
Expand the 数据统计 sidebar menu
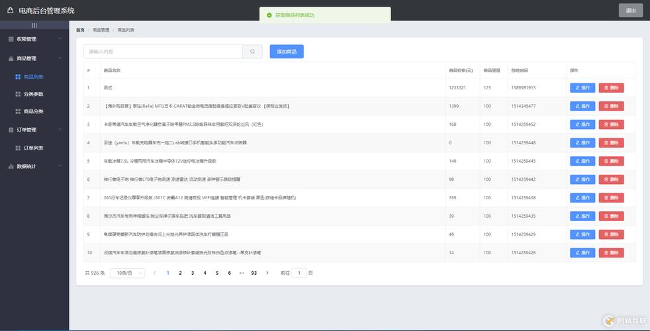pos(34,166)
